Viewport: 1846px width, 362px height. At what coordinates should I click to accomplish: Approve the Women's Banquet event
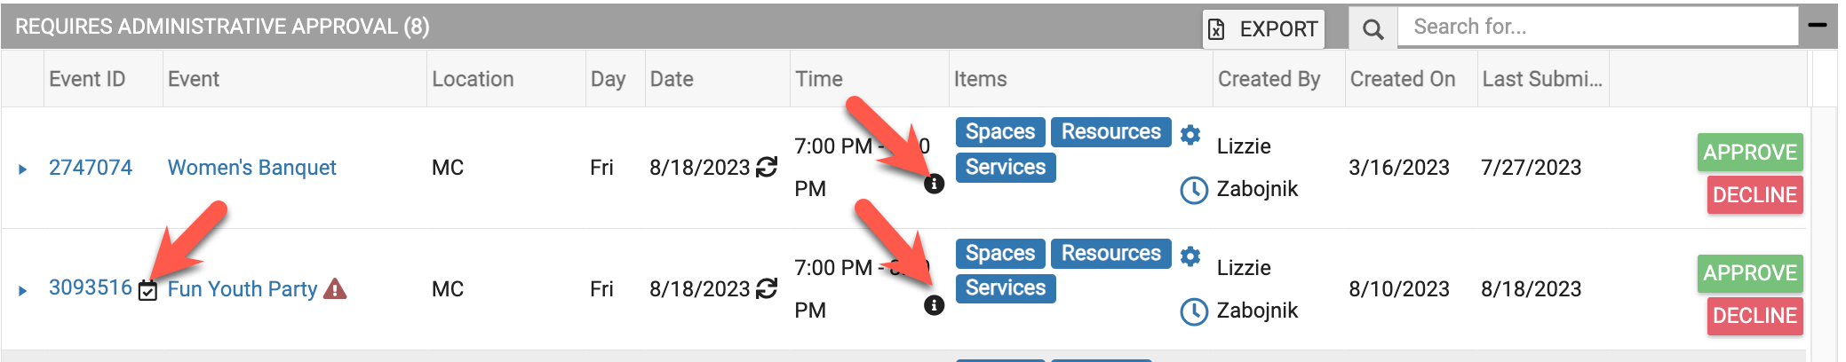coord(1750,152)
